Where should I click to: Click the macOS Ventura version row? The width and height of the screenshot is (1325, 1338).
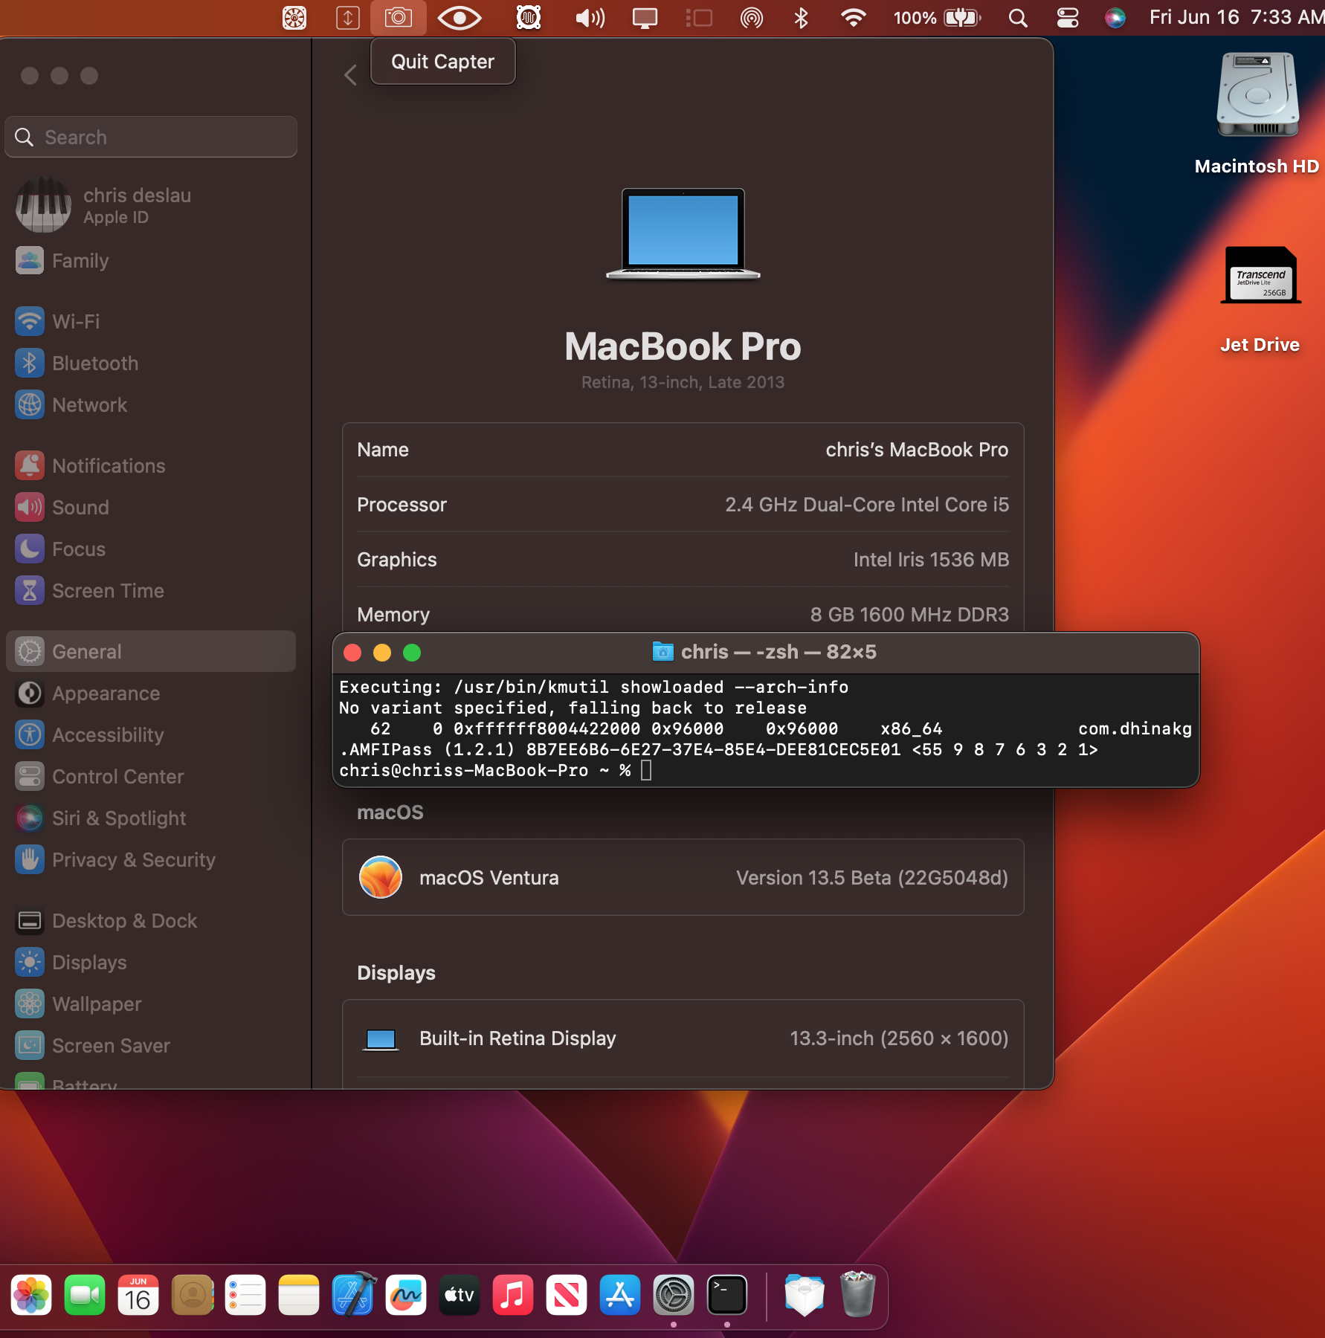point(683,878)
